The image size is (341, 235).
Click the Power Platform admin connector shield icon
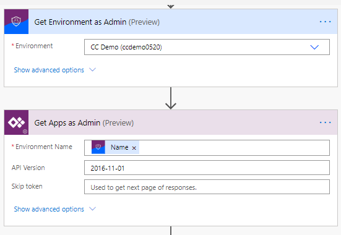(x=16, y=22)
